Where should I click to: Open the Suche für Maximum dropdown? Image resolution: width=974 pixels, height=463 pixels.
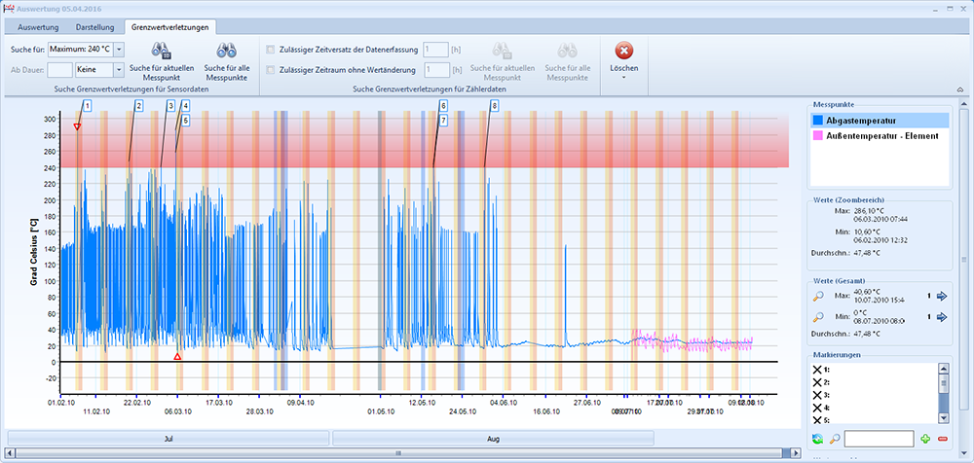120,50
